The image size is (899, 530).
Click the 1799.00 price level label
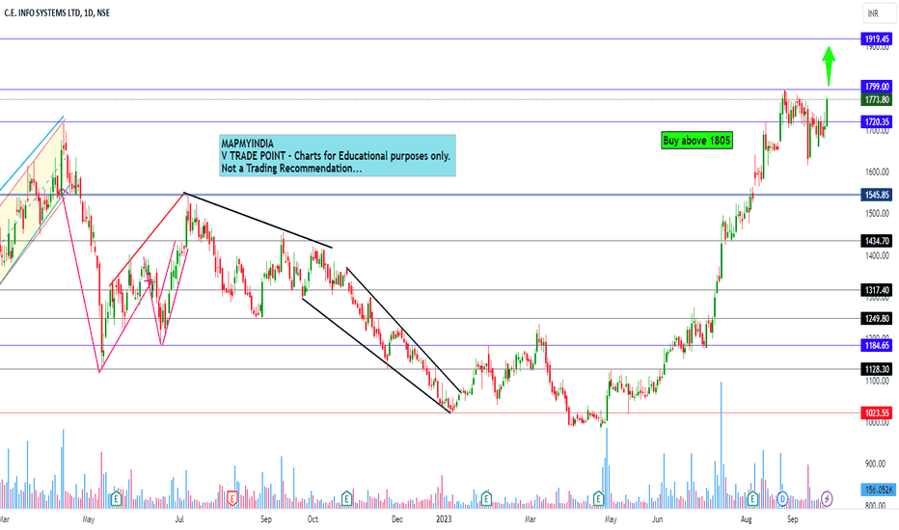(x=877, y=87)
